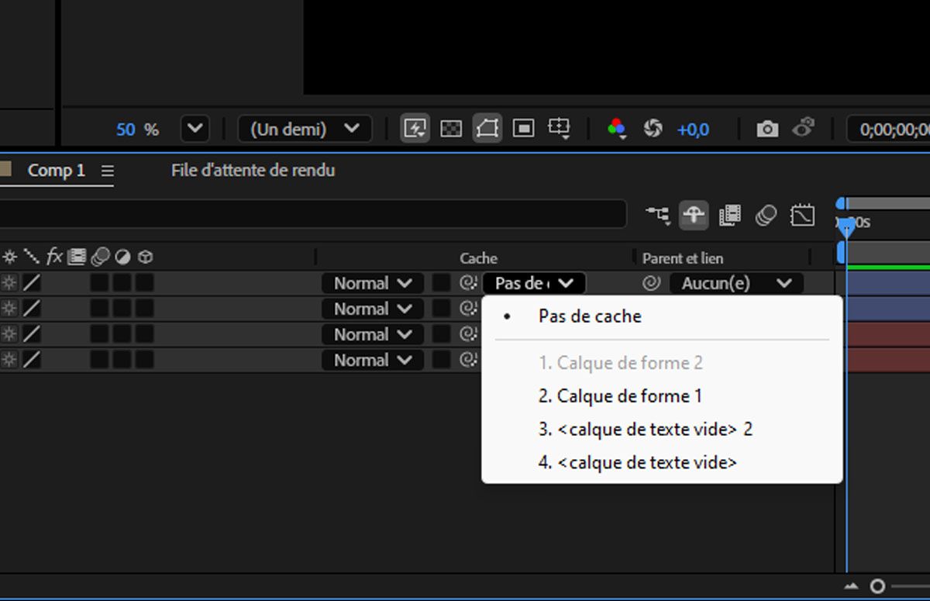This screenshot has width=930, height=601.
Task: Click the 'Parent et lien' column header
Action: pos(683,258)
